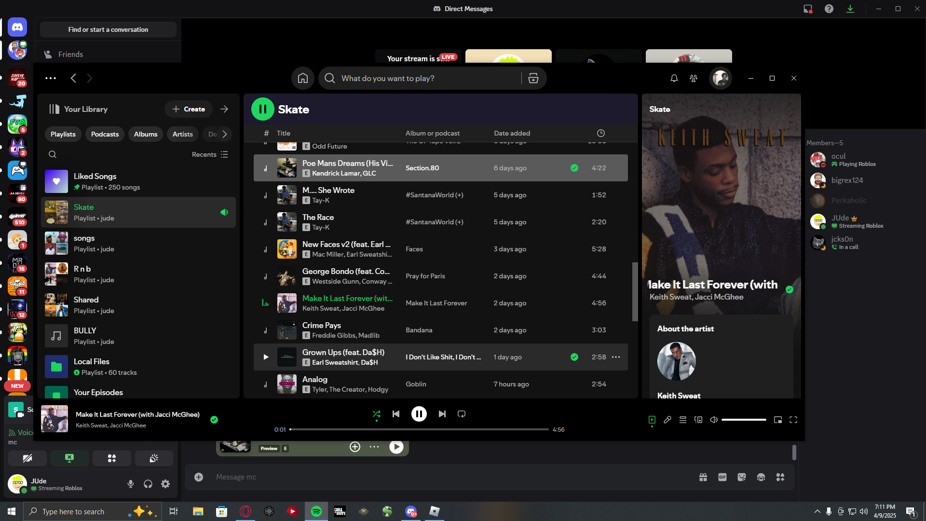Toggle repeat mode in the player bar
Screen dimensions: 926x521
(x=462, y=414)
